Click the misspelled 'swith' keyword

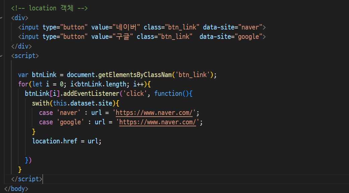pyautogui.click(x=41, y=103)
